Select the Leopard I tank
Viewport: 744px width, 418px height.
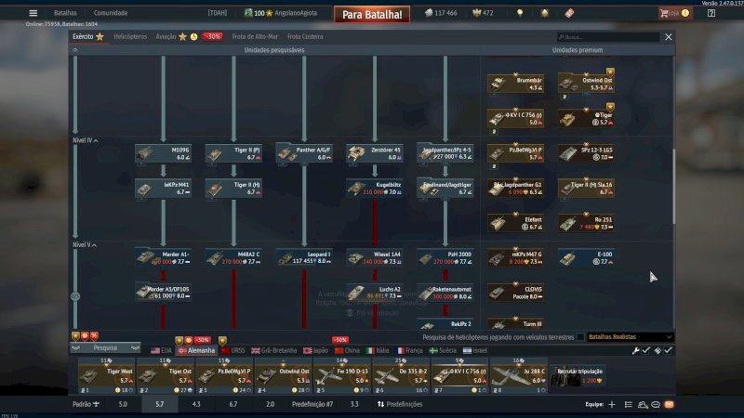(x=304, y=258)
